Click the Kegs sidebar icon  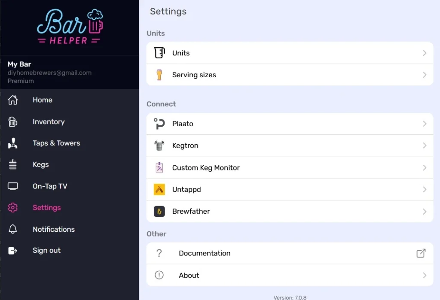tap(13, 165)
